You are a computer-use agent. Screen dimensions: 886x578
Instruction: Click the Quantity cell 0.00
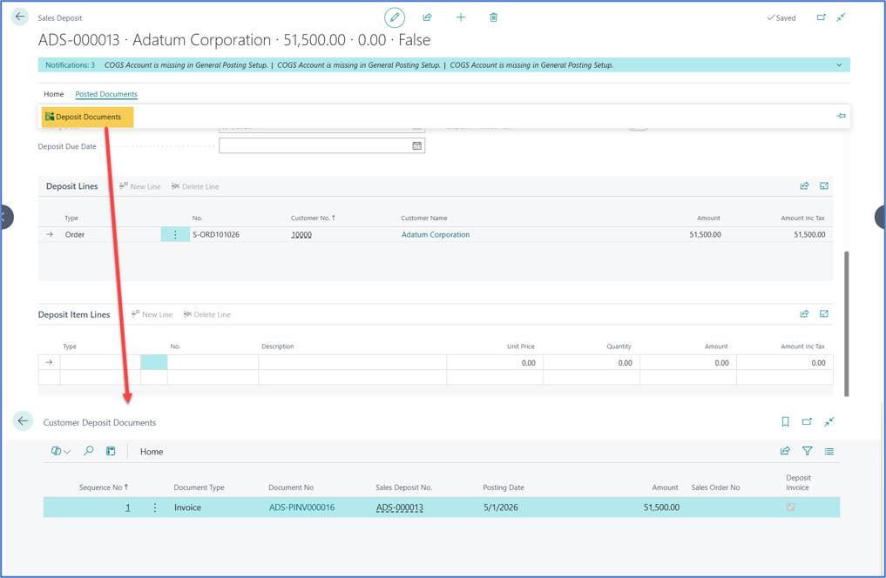coord(591,362)
